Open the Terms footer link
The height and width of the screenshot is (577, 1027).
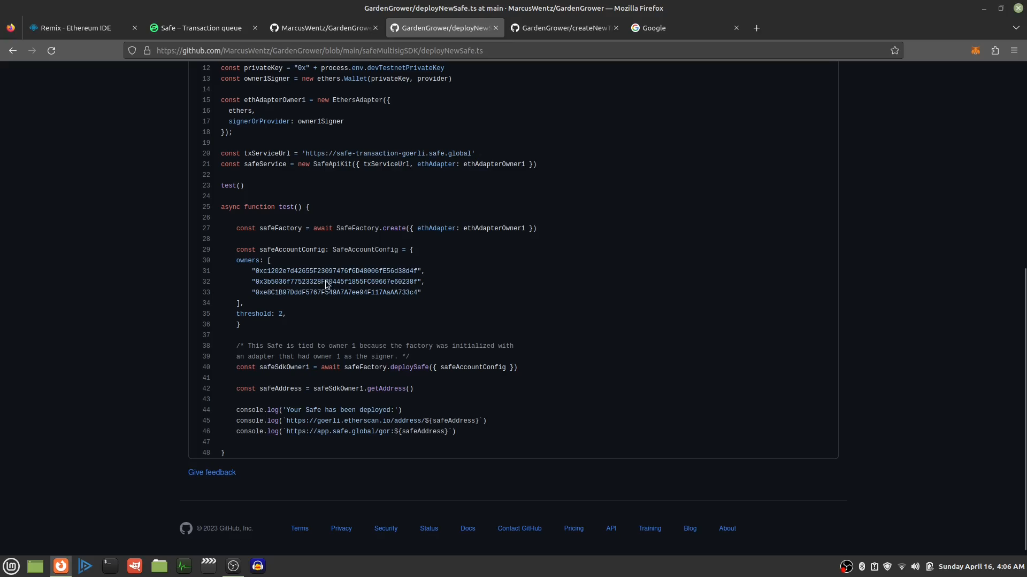pyautogui.click(x=300, y=528)
